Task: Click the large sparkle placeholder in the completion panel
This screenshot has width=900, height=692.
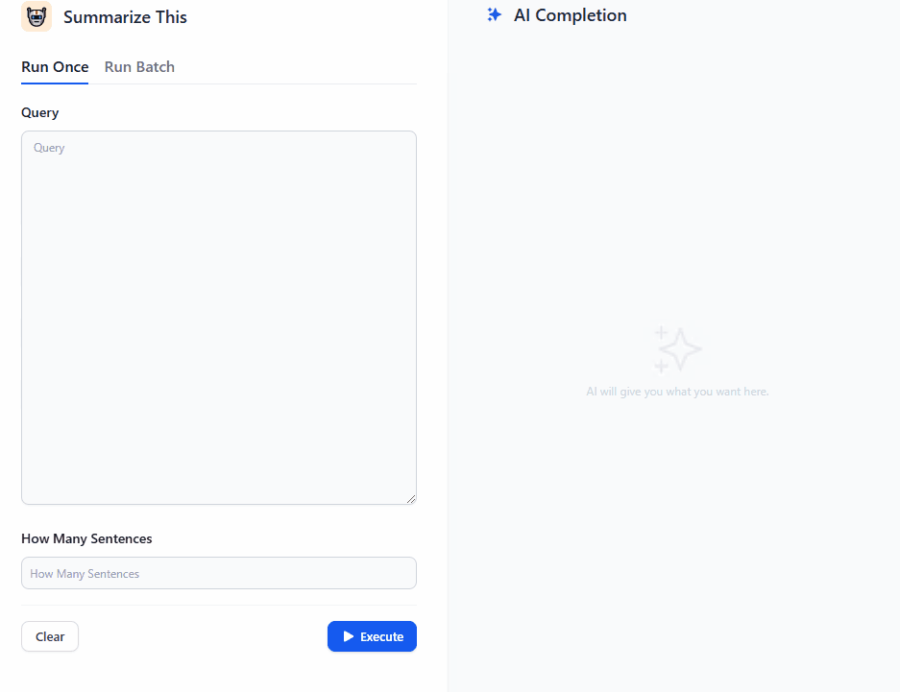Action: click(677, 349)
